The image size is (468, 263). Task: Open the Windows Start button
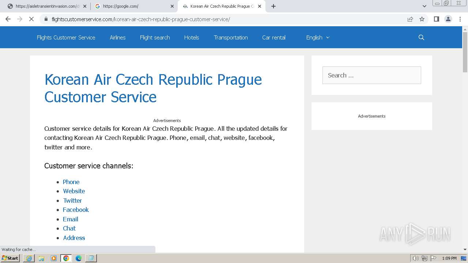click(10, 258)
